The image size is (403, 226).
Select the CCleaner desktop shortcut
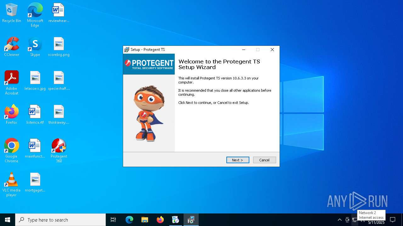tap(12, 47)
